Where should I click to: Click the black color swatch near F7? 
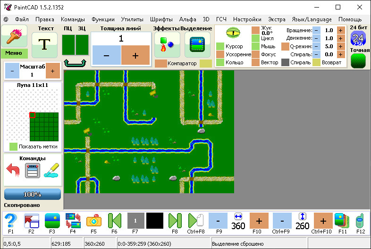pyautogui.click(x=154, y=221)
